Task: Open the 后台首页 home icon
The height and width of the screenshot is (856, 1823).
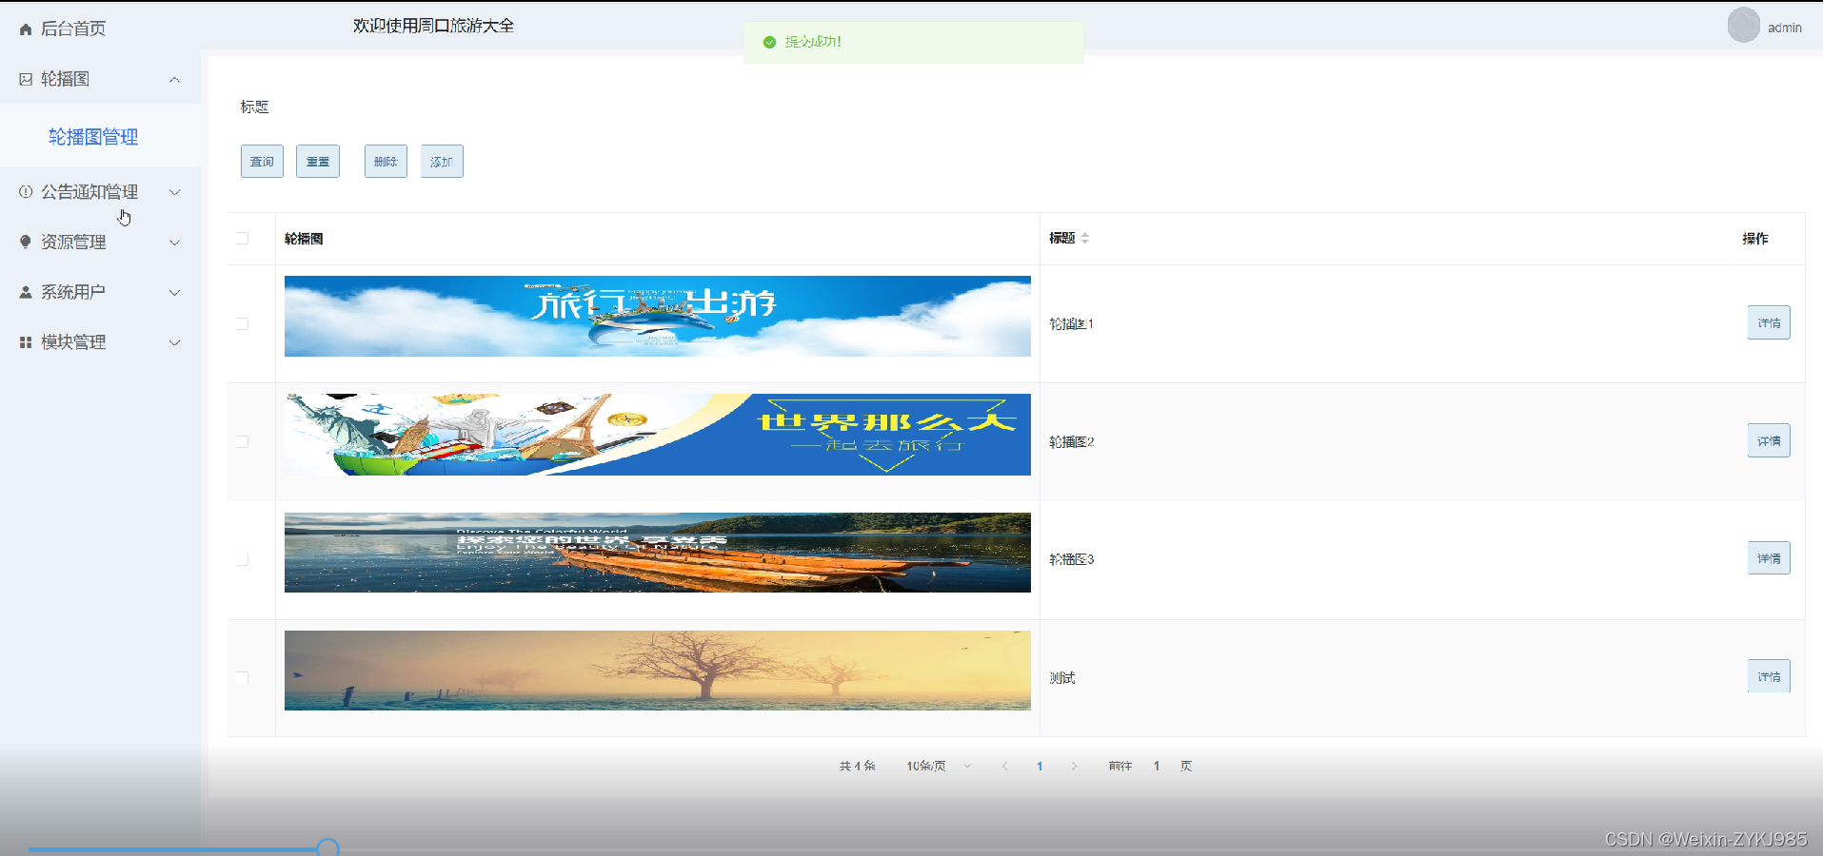Action: 26,29
